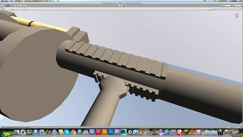
Task: Open Textured draw mode dropdown
Action: coord(6,10)
